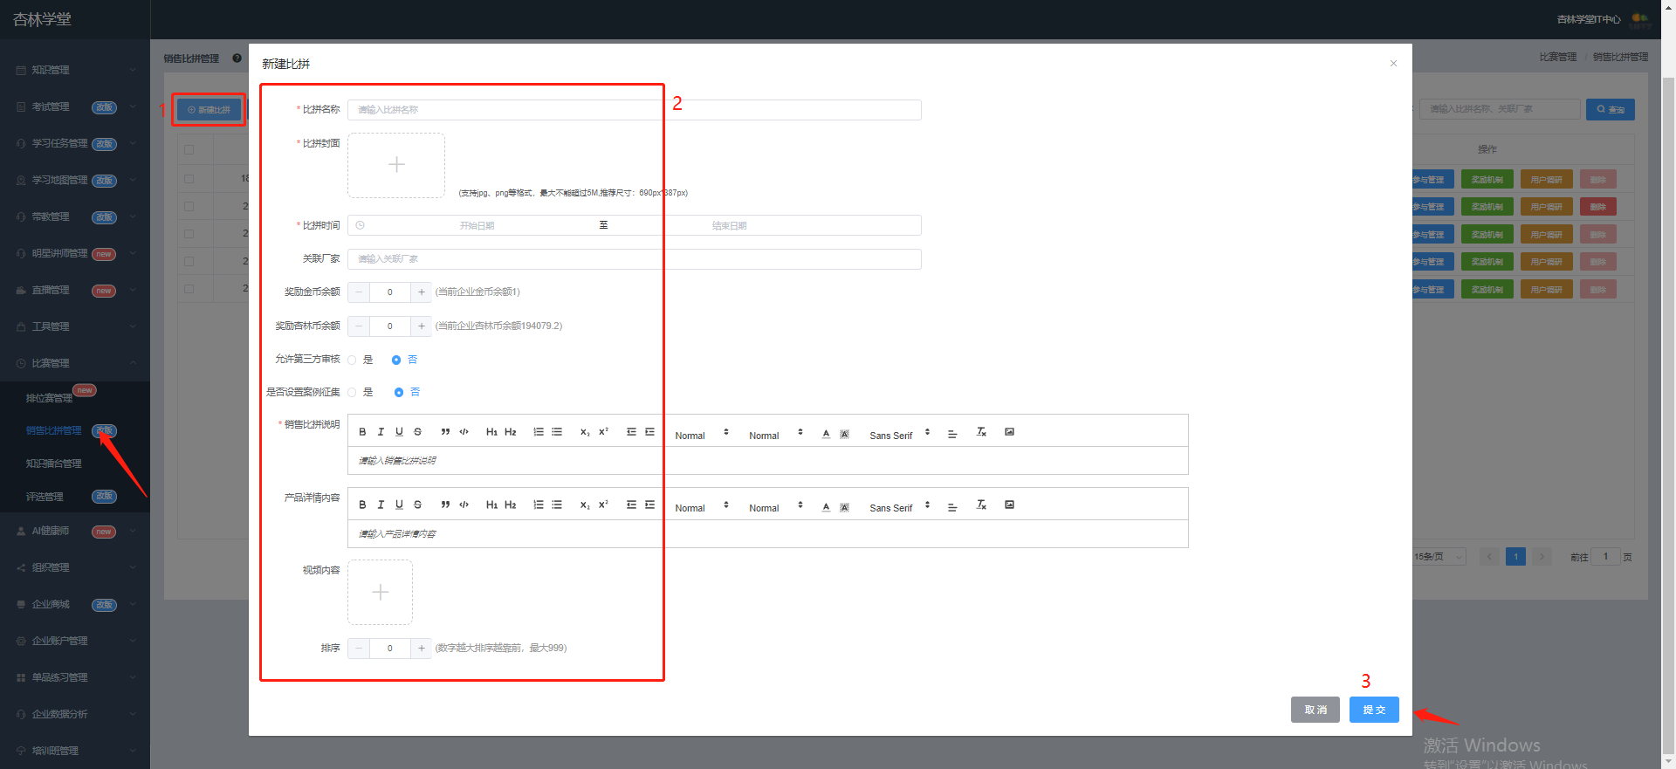The width and height of the screenshot is (1676, 769).
Task: Toggle bold in 销售比拼说明 editor
Action: point(362,432)
